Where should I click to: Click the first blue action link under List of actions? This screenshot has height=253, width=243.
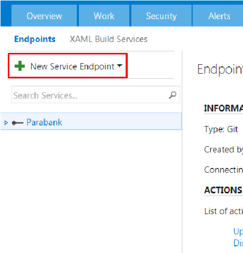(x=238, y=231)
